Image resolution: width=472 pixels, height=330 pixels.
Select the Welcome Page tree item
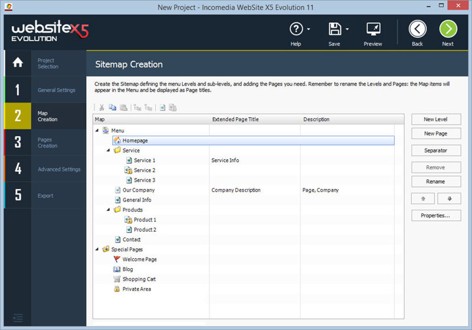click(139, 259)
